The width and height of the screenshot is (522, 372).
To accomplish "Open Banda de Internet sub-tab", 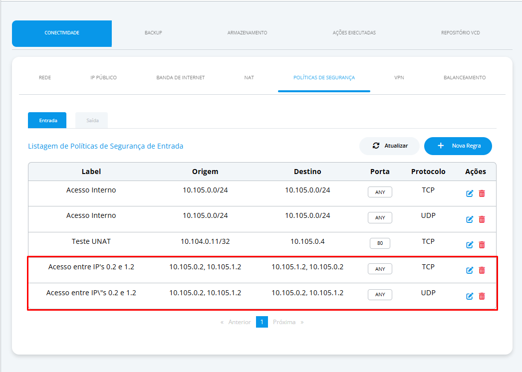I will pyautogui.click(x=181, y=77).
